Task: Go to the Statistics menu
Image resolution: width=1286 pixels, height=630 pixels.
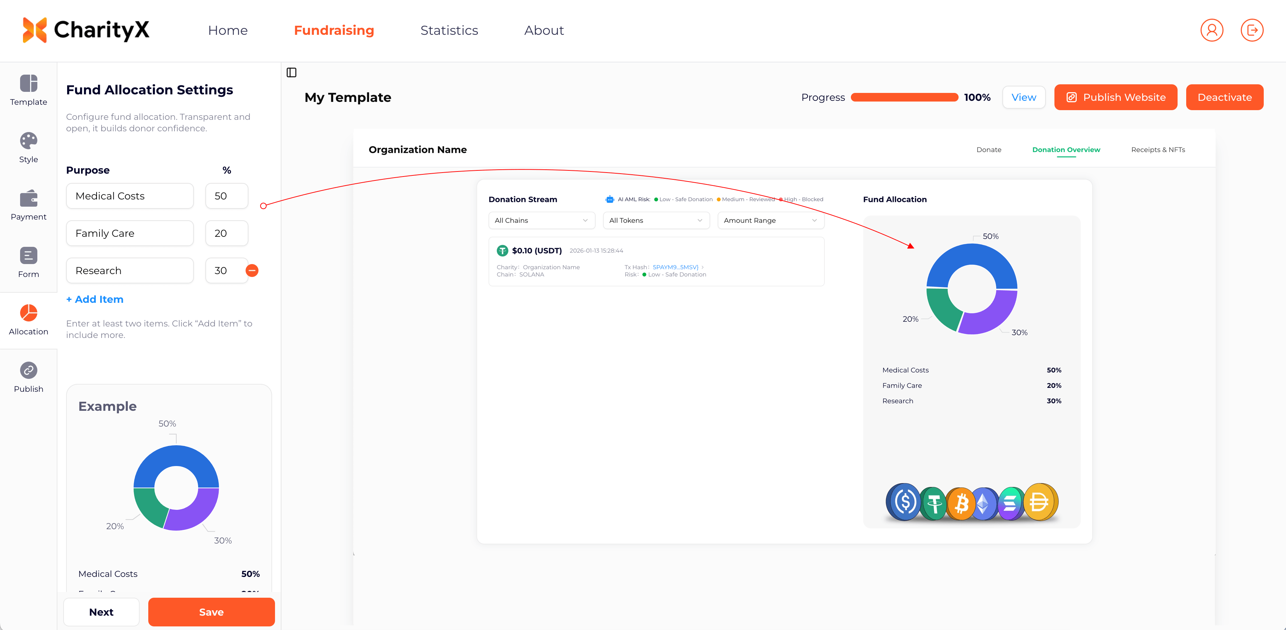Action: click(449, 30)
